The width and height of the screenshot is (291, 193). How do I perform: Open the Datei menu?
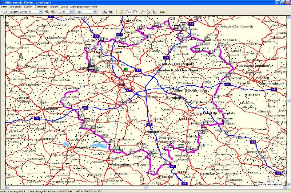(x=4, y=7)
